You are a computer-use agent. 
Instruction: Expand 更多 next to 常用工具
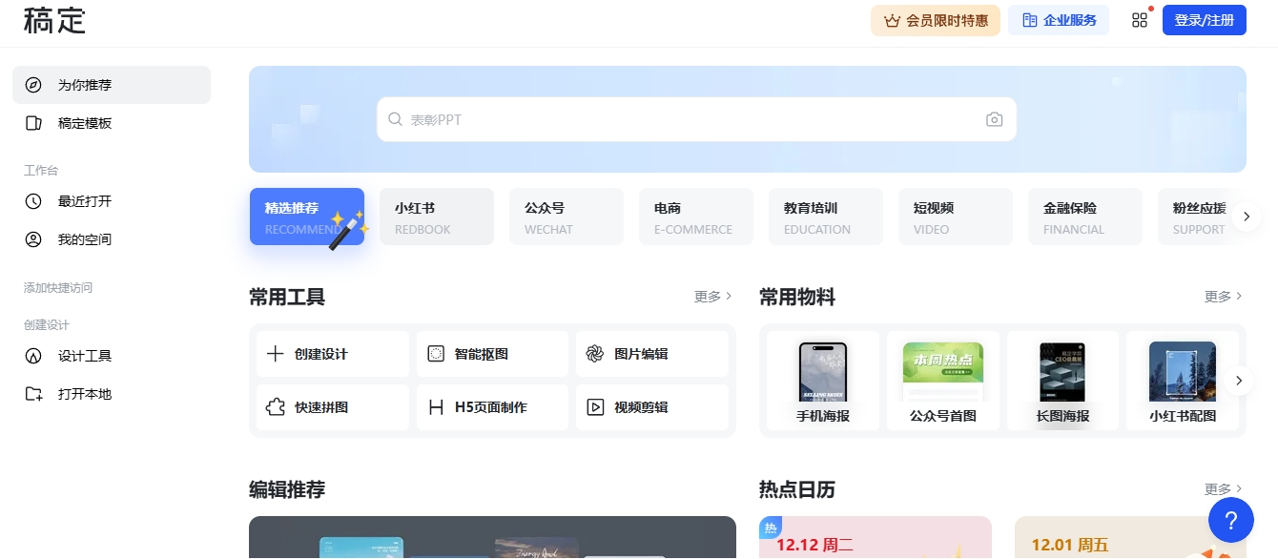pos(712,297)
